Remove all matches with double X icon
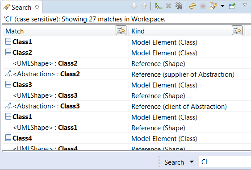The image size is (251, 170). pyautogui.click(x=179, y=6)
